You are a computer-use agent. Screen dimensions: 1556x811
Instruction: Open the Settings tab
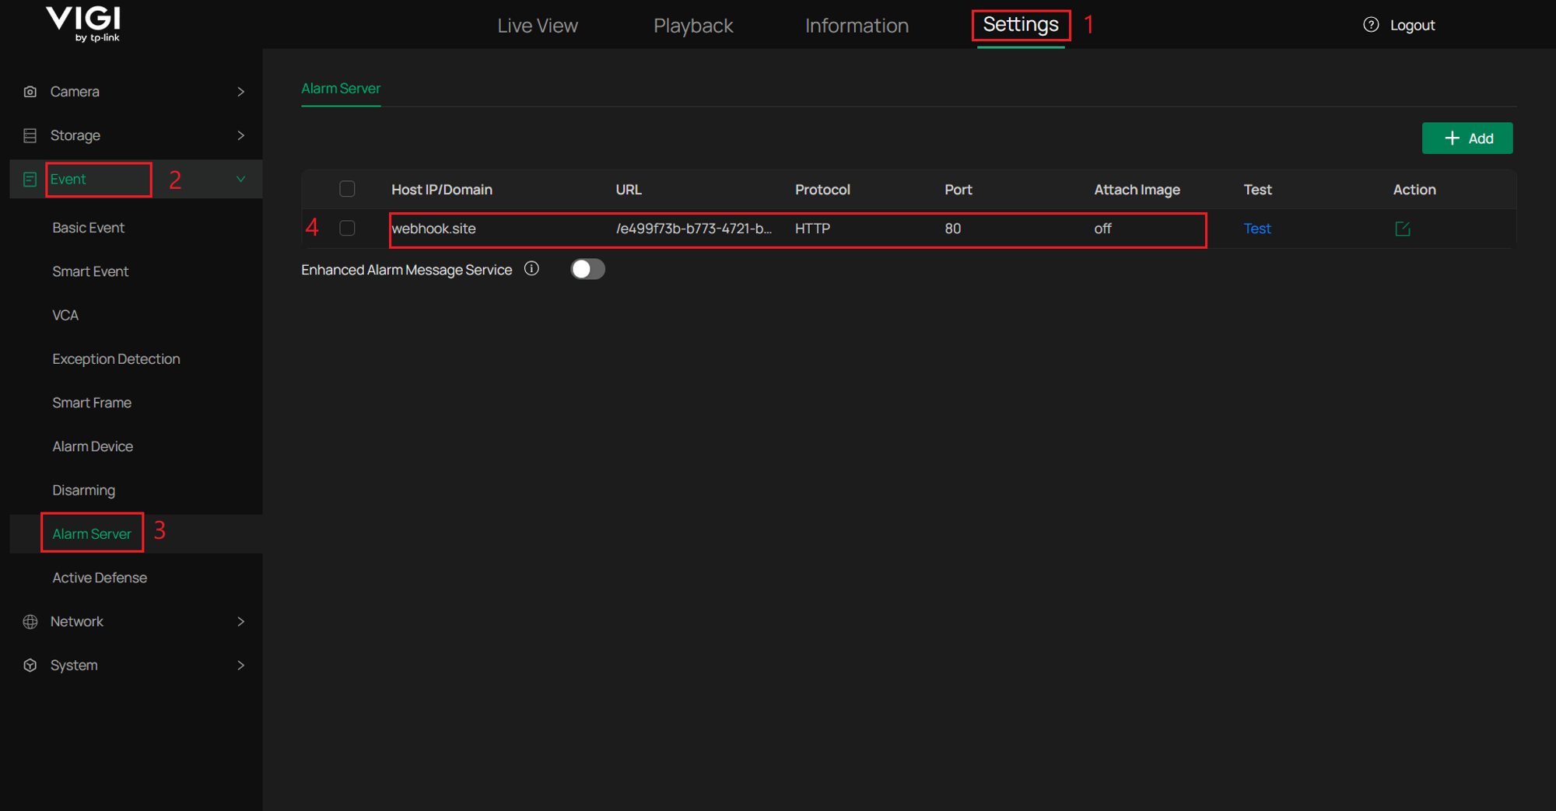[1021, 25]
